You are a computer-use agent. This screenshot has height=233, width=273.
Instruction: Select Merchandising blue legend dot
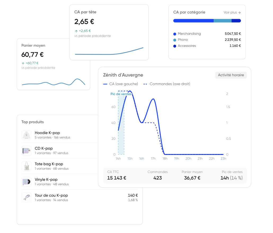(x=175, y=34)
